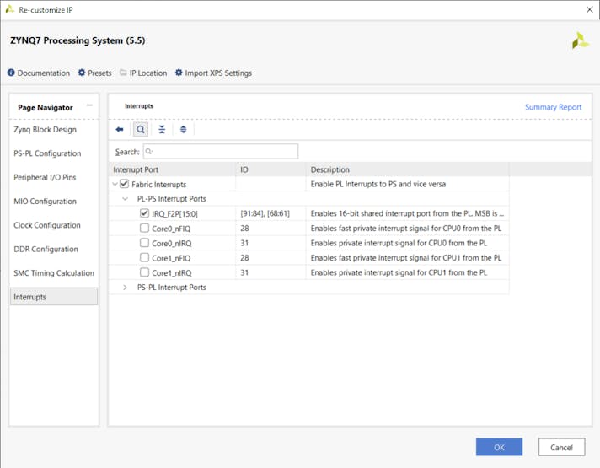Screen dimensions: 600x468
Task: Enable the Core0_nFIQ checkbox
Action: (145, 229)
